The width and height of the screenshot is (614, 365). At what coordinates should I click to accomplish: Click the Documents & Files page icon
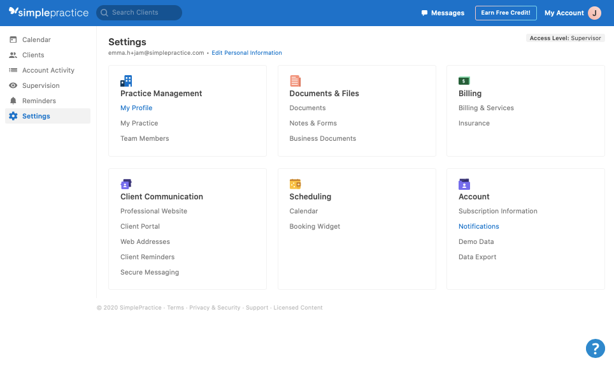pyautogui.click(x=296, y=81)
